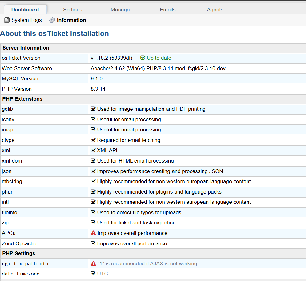Click the Information gear icon
The width and height of the screenshot is (306, 281).
[x=52, y=20]
